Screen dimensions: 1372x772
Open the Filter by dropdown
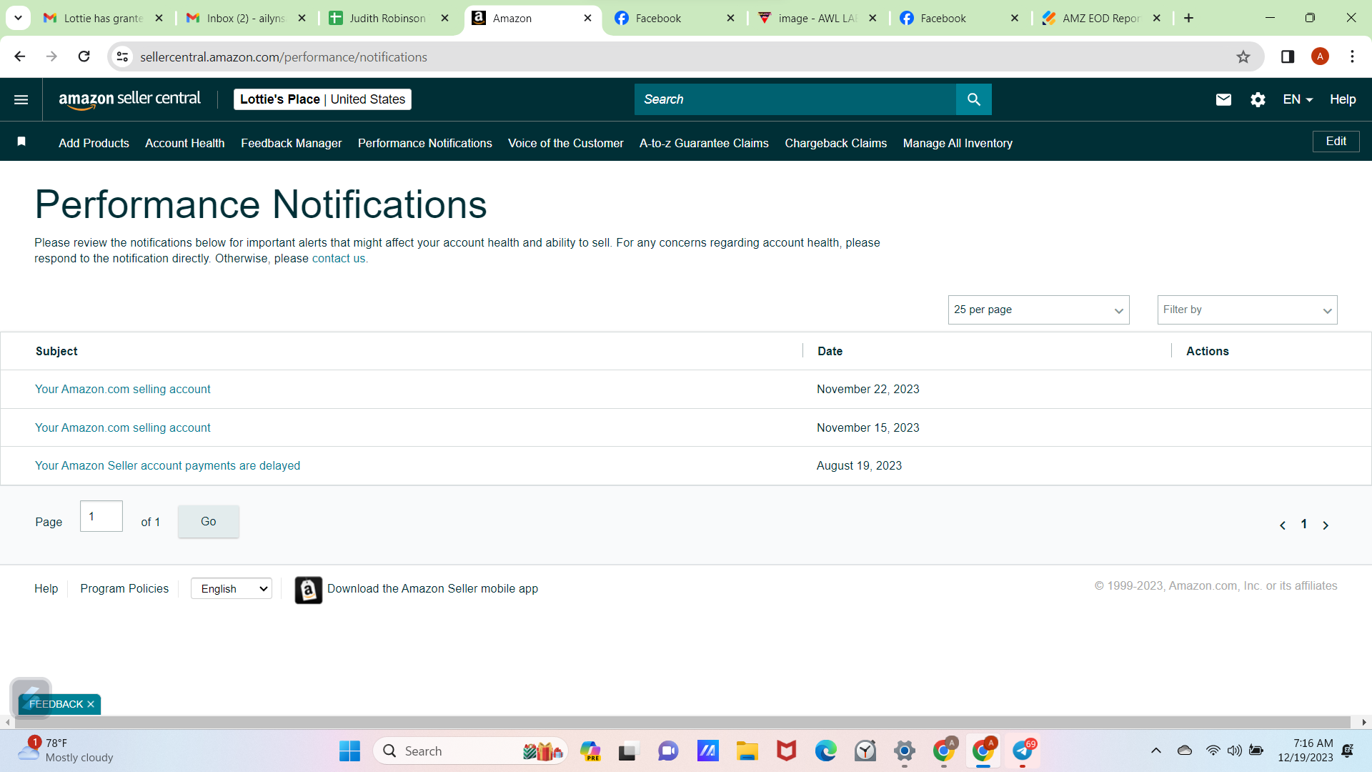(1247, 310)
